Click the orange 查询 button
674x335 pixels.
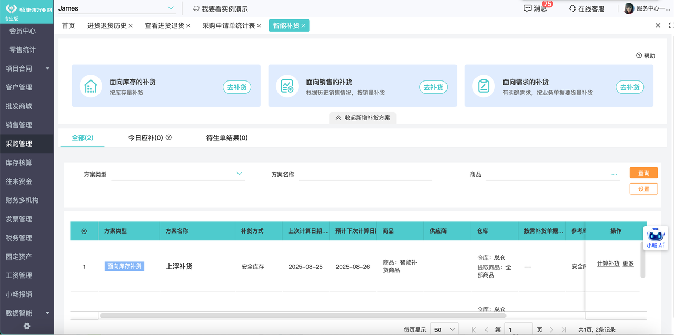643,173
